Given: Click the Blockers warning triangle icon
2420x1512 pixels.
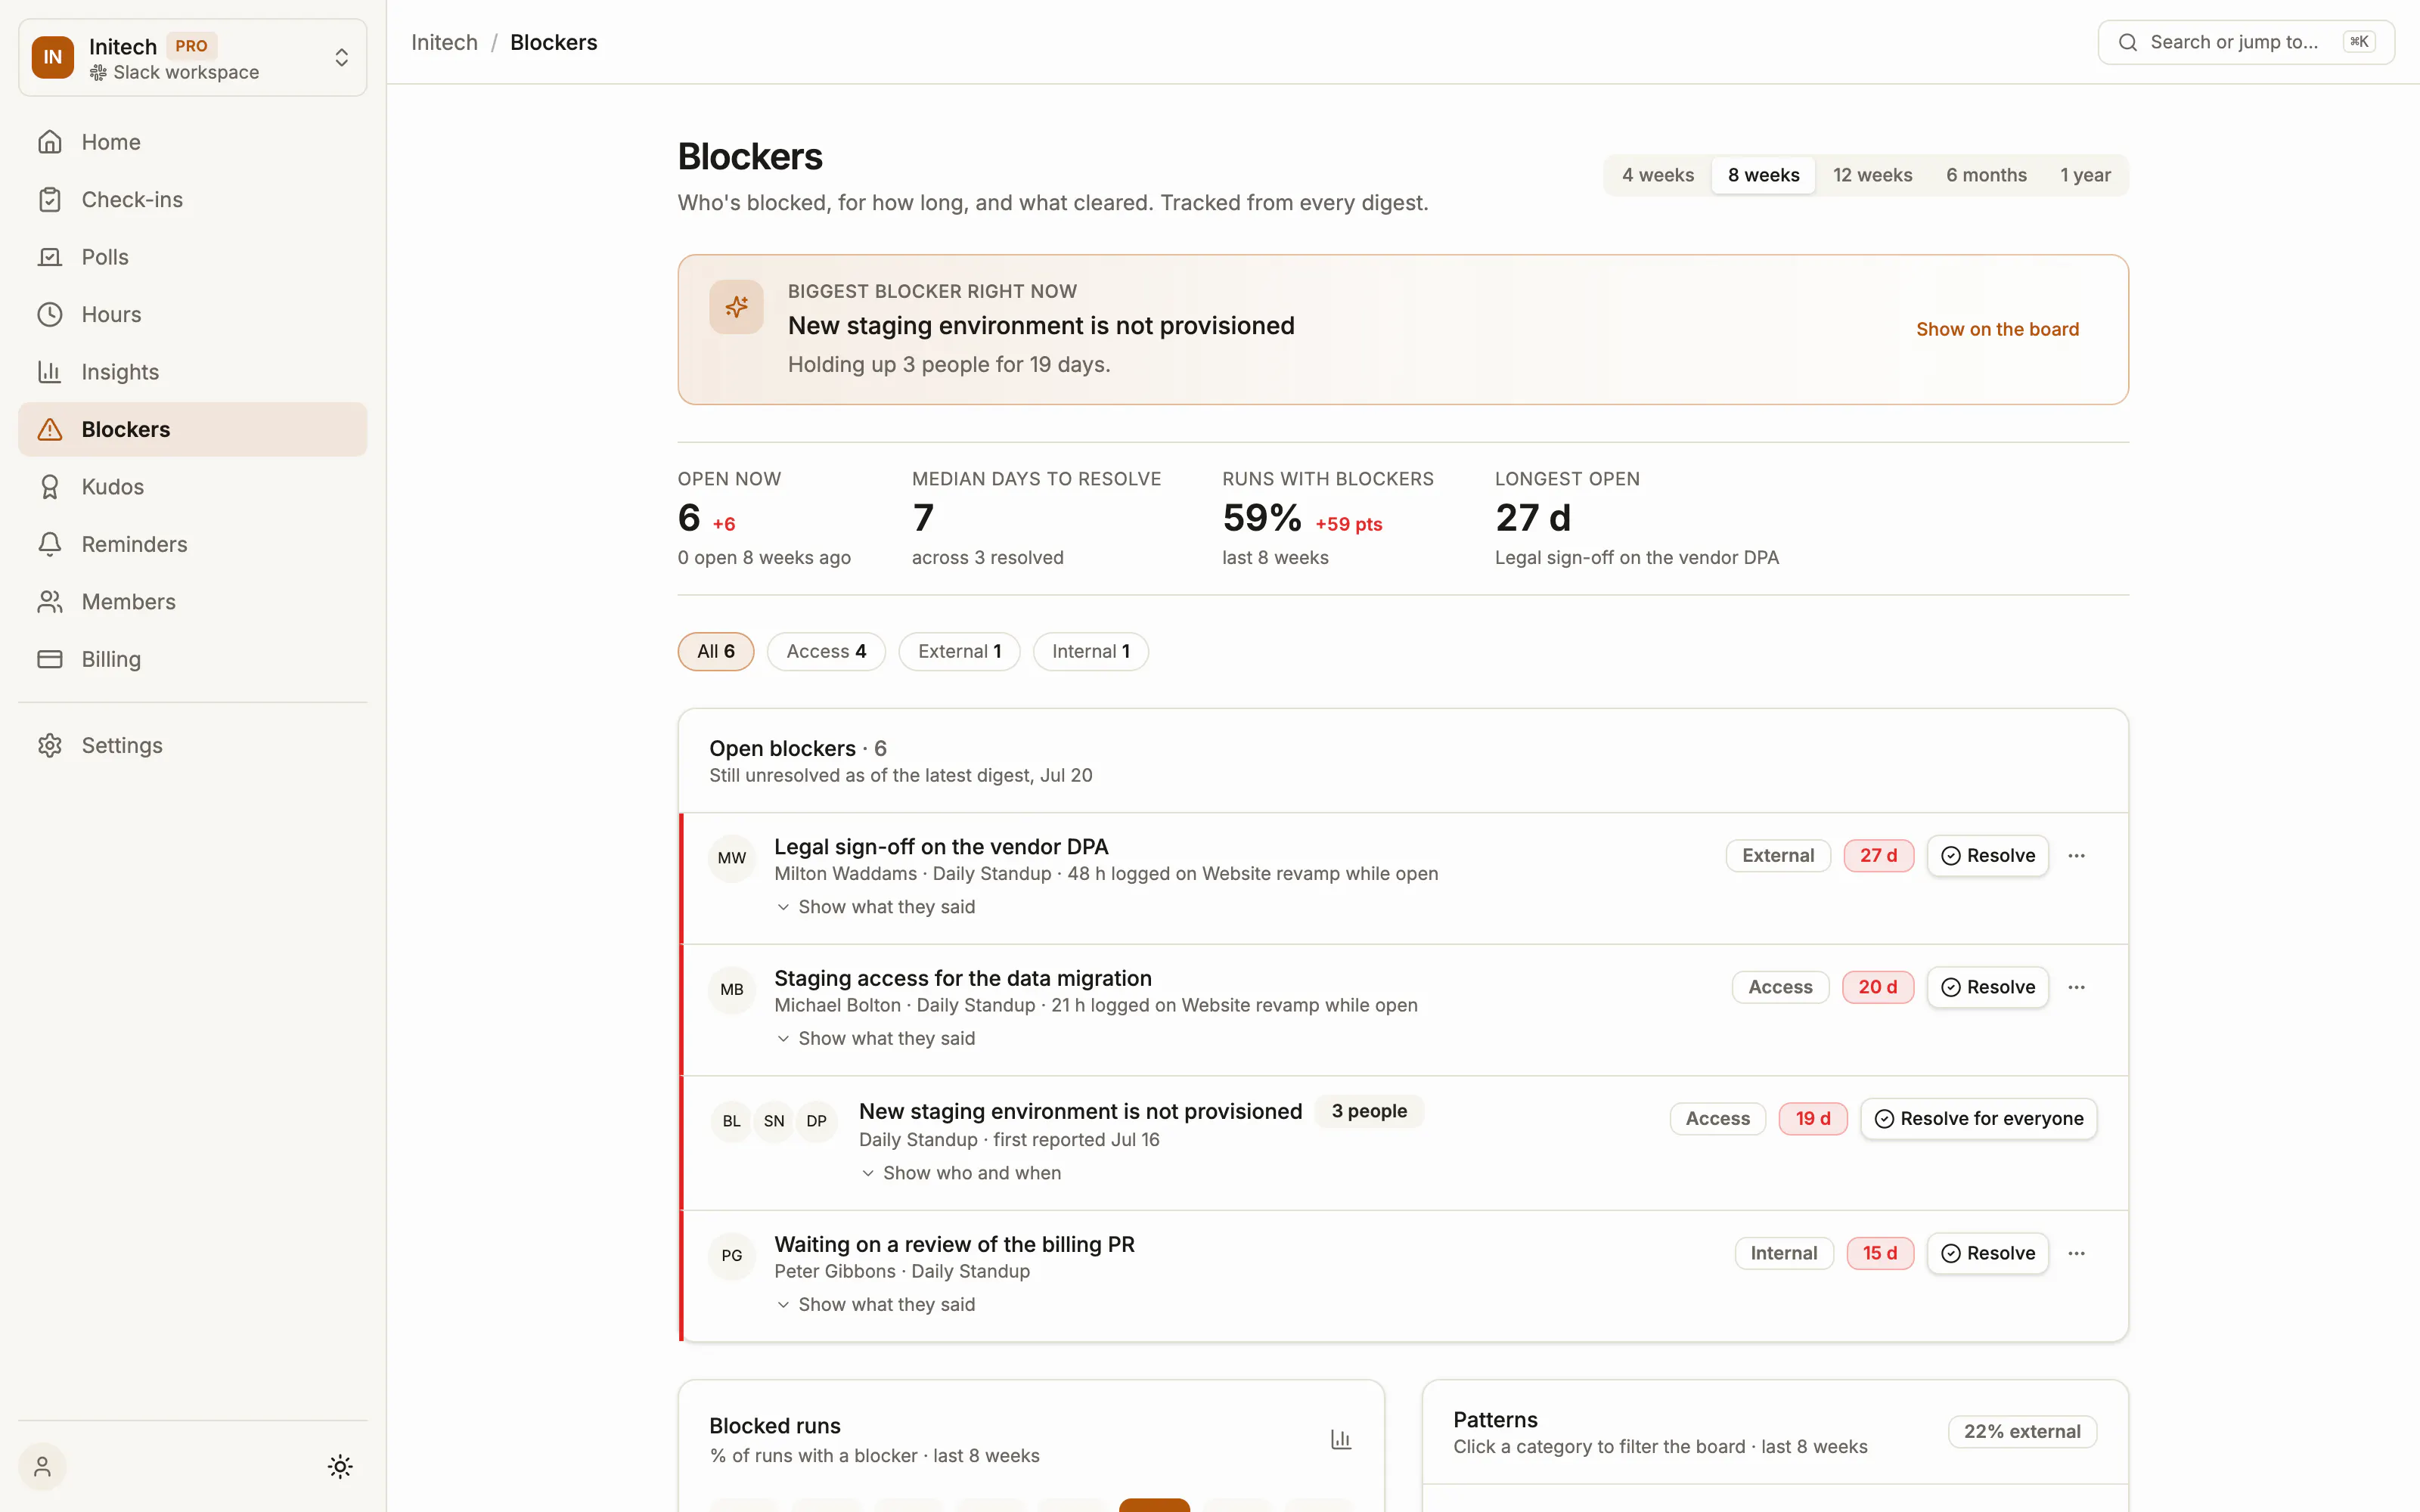Looking at the screenshot, I should [50, 430].
